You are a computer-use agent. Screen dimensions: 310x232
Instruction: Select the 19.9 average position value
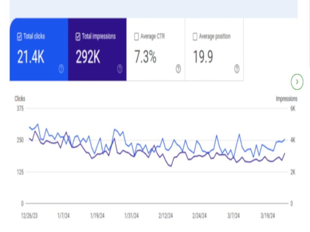(203, 57)
